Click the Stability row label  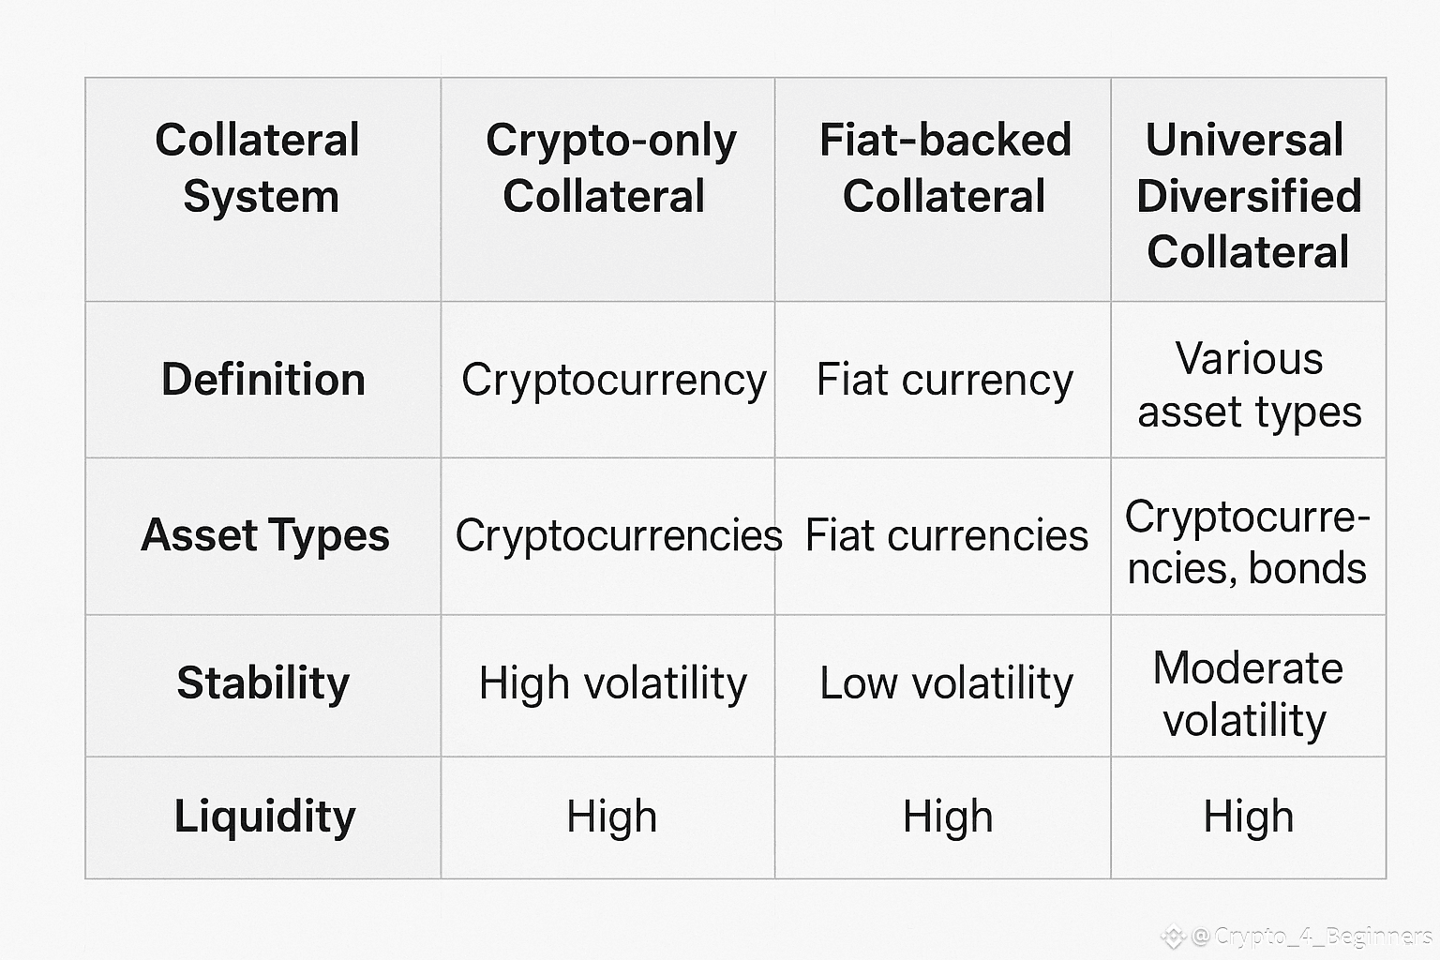(263, 685)
